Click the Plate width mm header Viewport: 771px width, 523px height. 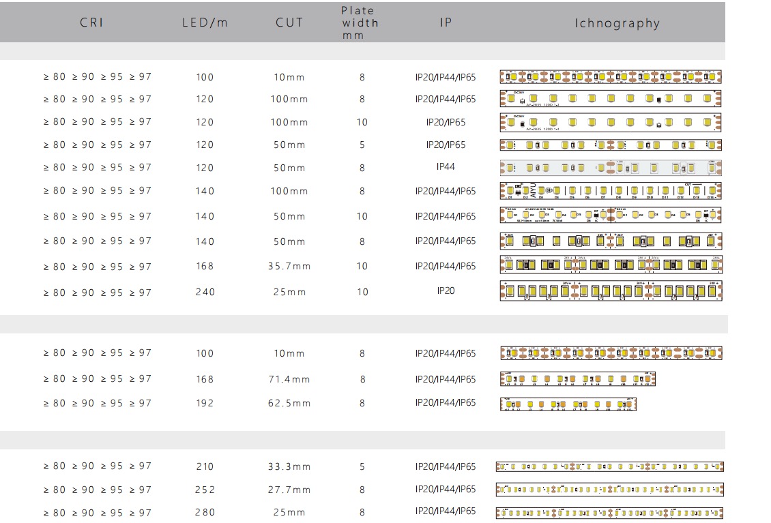360,23
